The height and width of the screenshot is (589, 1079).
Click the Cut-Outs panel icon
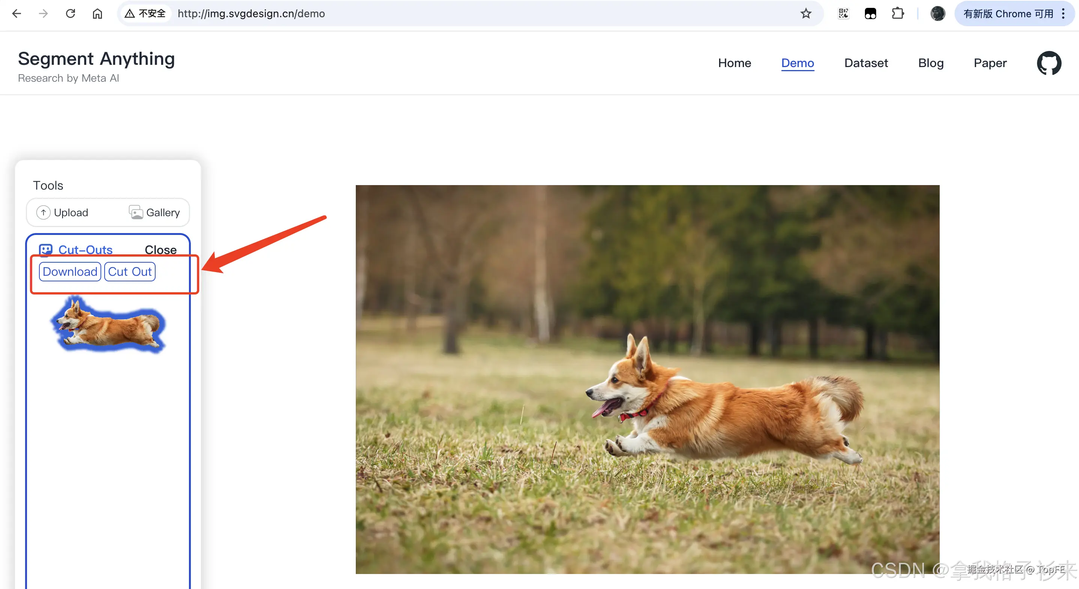(46, 250)
